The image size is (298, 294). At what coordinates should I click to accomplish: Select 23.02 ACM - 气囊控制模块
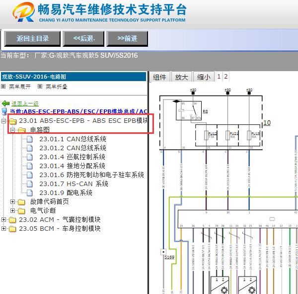pyautogui.click(x=60, y=219)
